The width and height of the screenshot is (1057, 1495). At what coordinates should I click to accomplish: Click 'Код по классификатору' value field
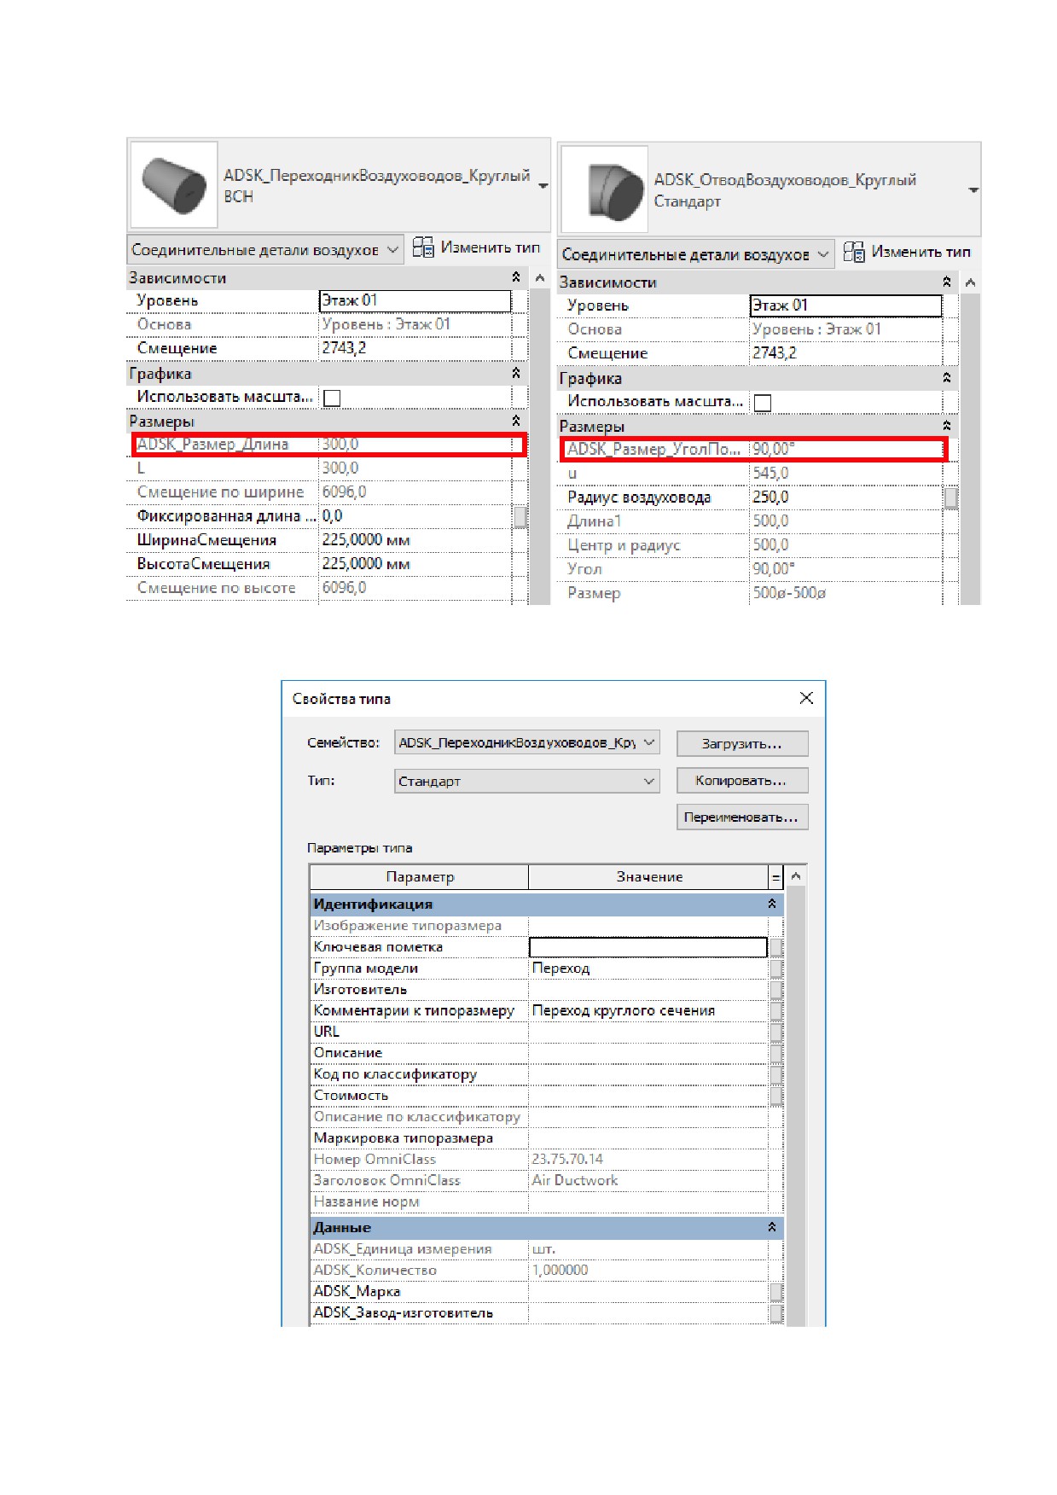click(648, 1074)
